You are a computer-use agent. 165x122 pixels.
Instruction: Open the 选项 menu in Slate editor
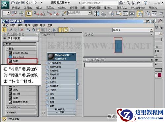pyautogui.click(x=42, y=25)
